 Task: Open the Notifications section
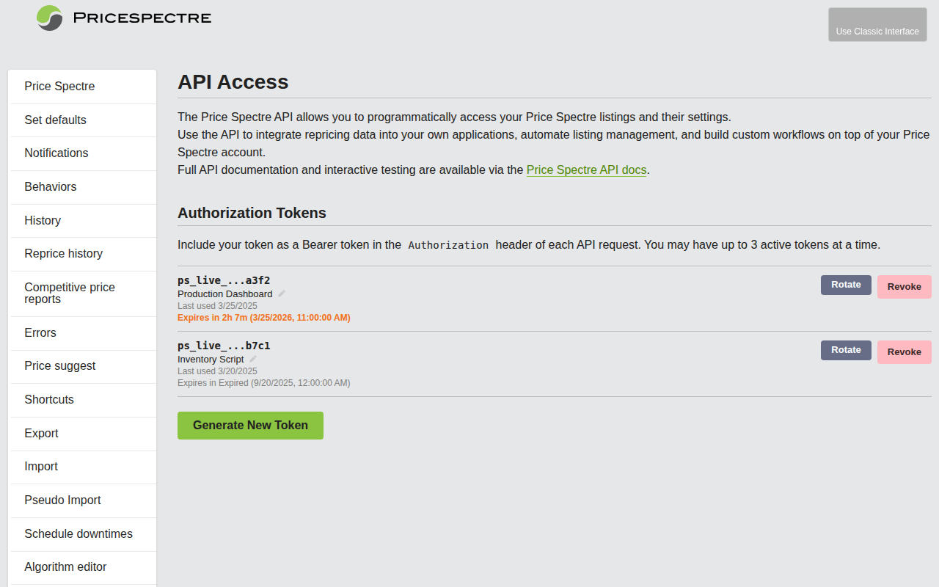[56, 153]
